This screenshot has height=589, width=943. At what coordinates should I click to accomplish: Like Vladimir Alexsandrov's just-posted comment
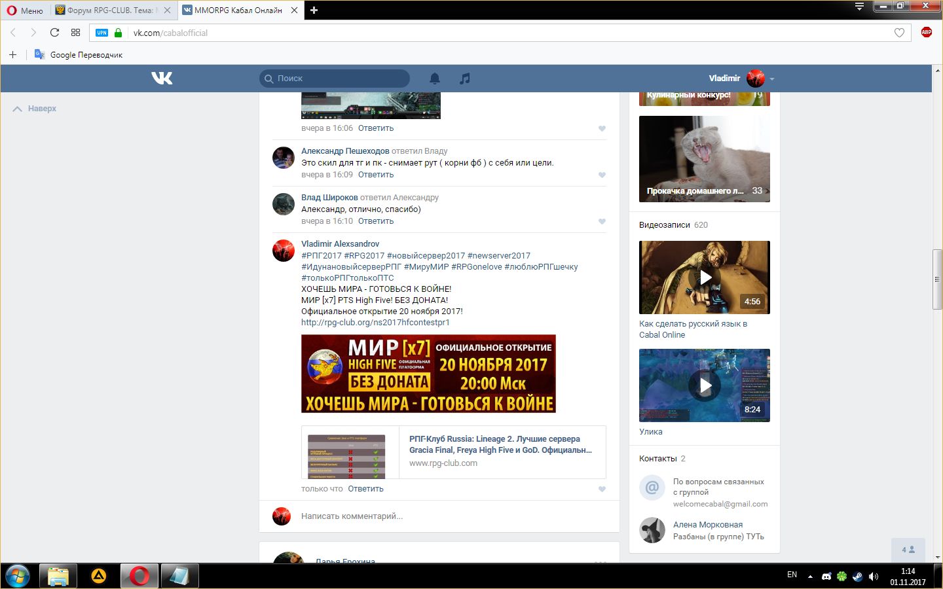coord(602,489)
